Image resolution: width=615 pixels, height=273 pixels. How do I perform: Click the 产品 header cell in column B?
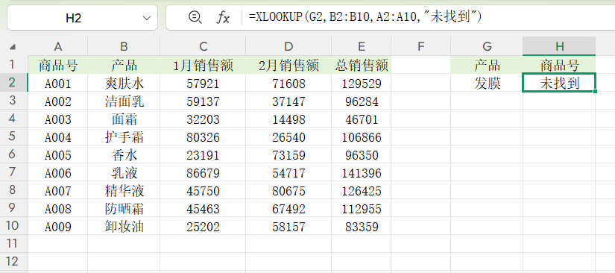point(124,65)
